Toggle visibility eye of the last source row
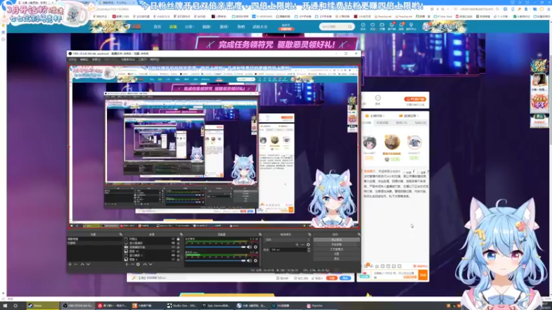This screenshot has width=552, height=310. 174,260
